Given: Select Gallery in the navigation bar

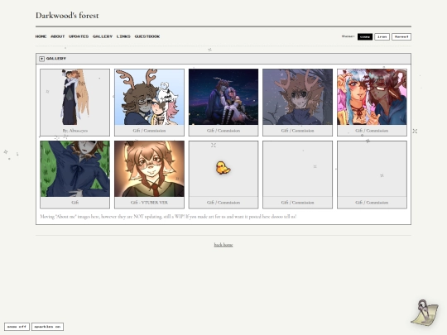Looking at the screenshot, I should 103,36.
